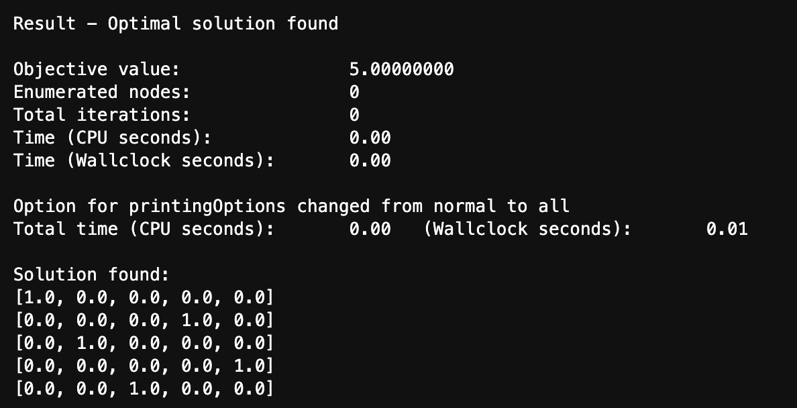This screenshot has width=797, height=408.
Task: Click the 'Result - Optimal solution found' line
Action: tap(176, 24)
